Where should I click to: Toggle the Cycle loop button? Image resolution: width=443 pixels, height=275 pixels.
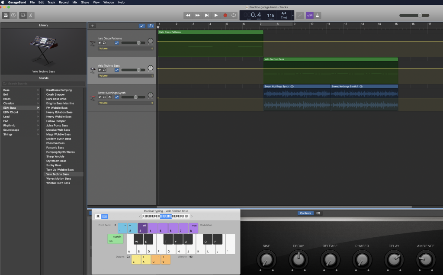(234, 15)
